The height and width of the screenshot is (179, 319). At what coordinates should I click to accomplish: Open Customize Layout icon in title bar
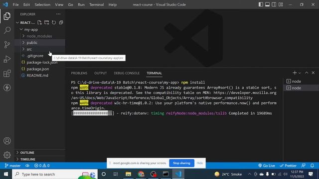pos(281,4)
